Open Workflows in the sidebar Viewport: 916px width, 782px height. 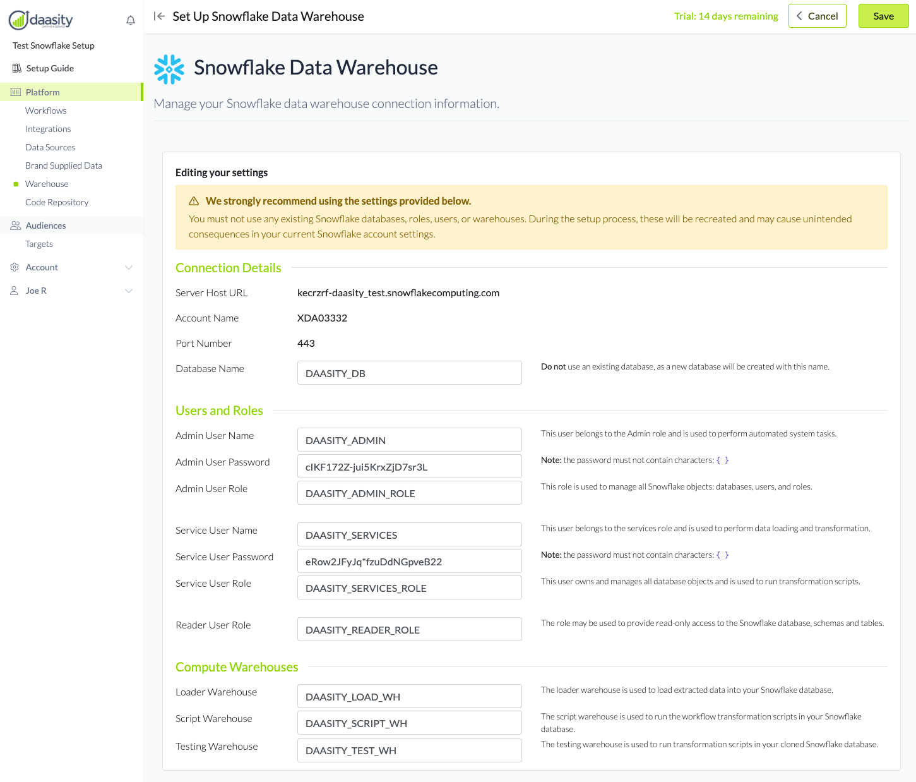click(46, 111)
